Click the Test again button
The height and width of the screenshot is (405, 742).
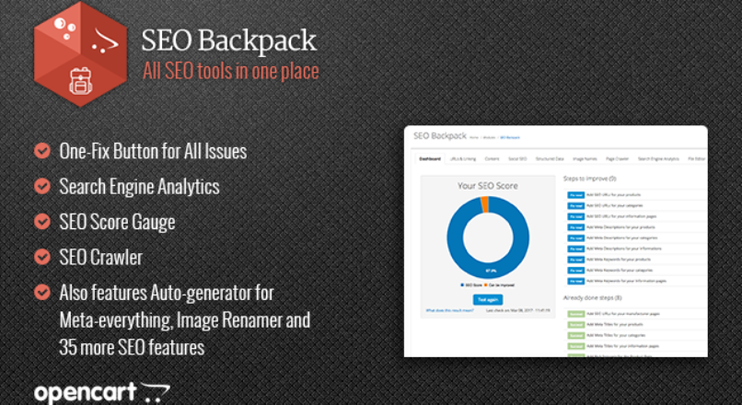(487, 299)
